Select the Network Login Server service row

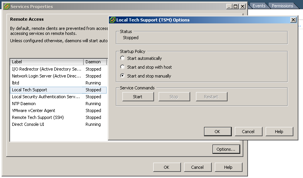[x=58, y=76]
